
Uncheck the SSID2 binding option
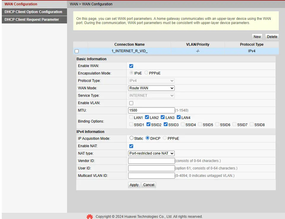click(x=148, y=124)
